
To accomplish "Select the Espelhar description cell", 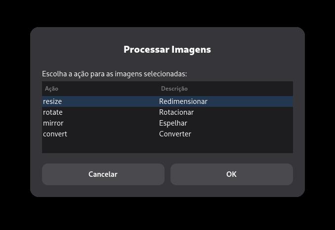I will 173,123.
